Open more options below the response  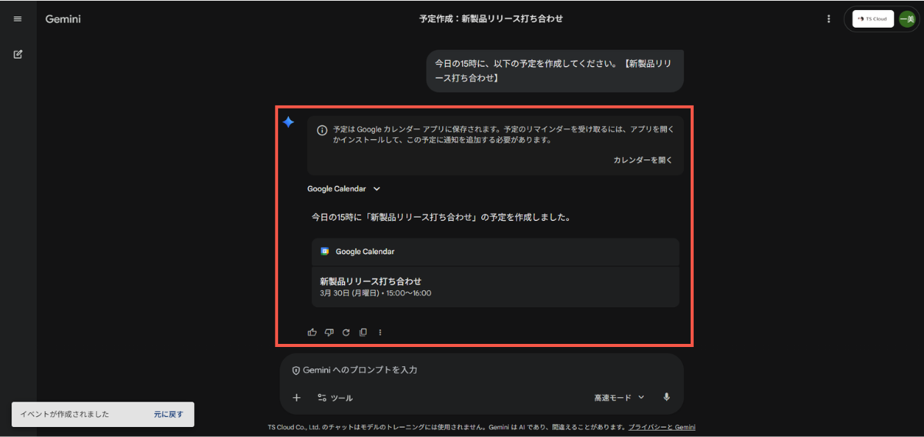coord(380,332)
